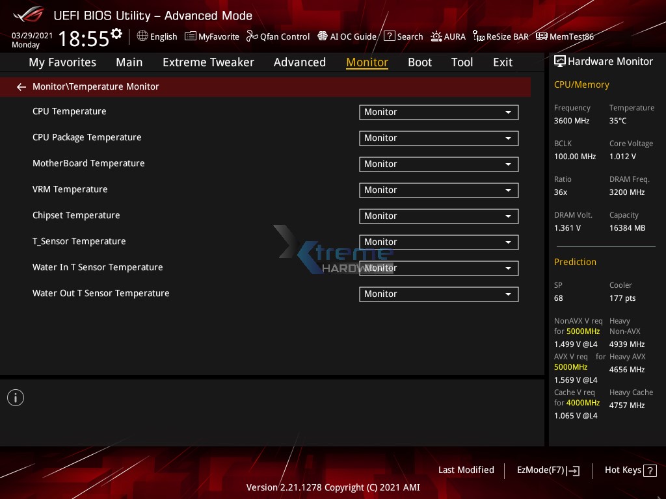Switch to the Extreme Tweaker tab

(208, 62)
